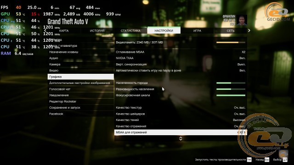The image size is (294, 165).
Task: Open Назначение клавиш settings category
Action: 81,52
